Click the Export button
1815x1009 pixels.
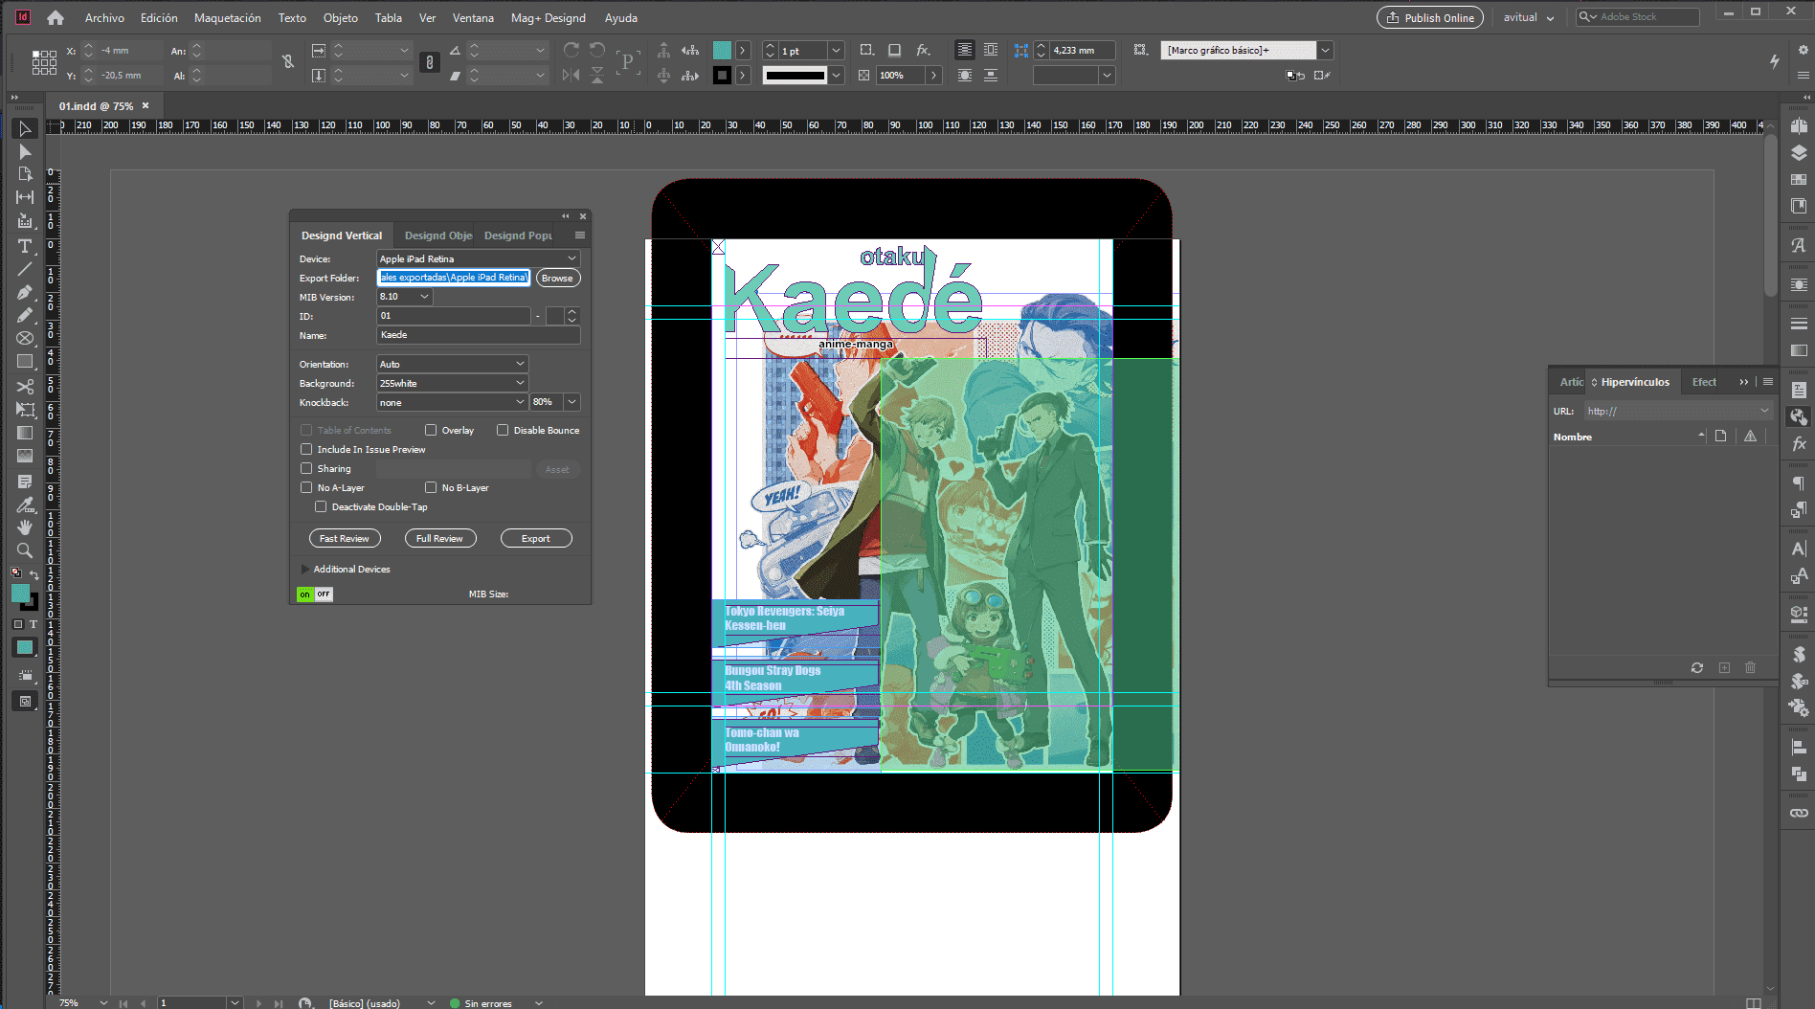(535, 538)
